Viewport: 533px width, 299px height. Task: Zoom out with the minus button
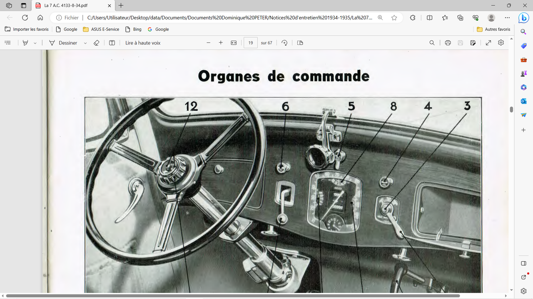click(x=209, y=43)
